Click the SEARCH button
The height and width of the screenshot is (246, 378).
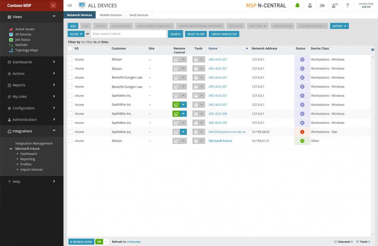point(176,34)
